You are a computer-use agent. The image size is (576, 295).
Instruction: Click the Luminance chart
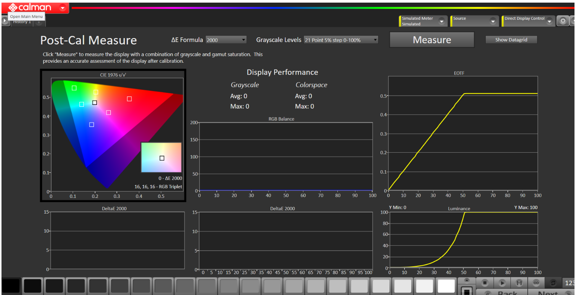click(x=464, y=240)
